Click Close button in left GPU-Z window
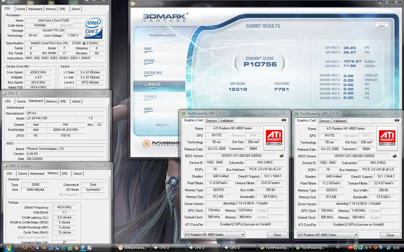 click(x=277, y=235)
